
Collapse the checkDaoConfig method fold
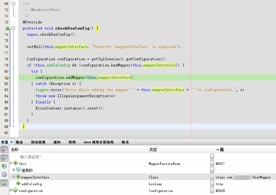(x=13, y=28)
